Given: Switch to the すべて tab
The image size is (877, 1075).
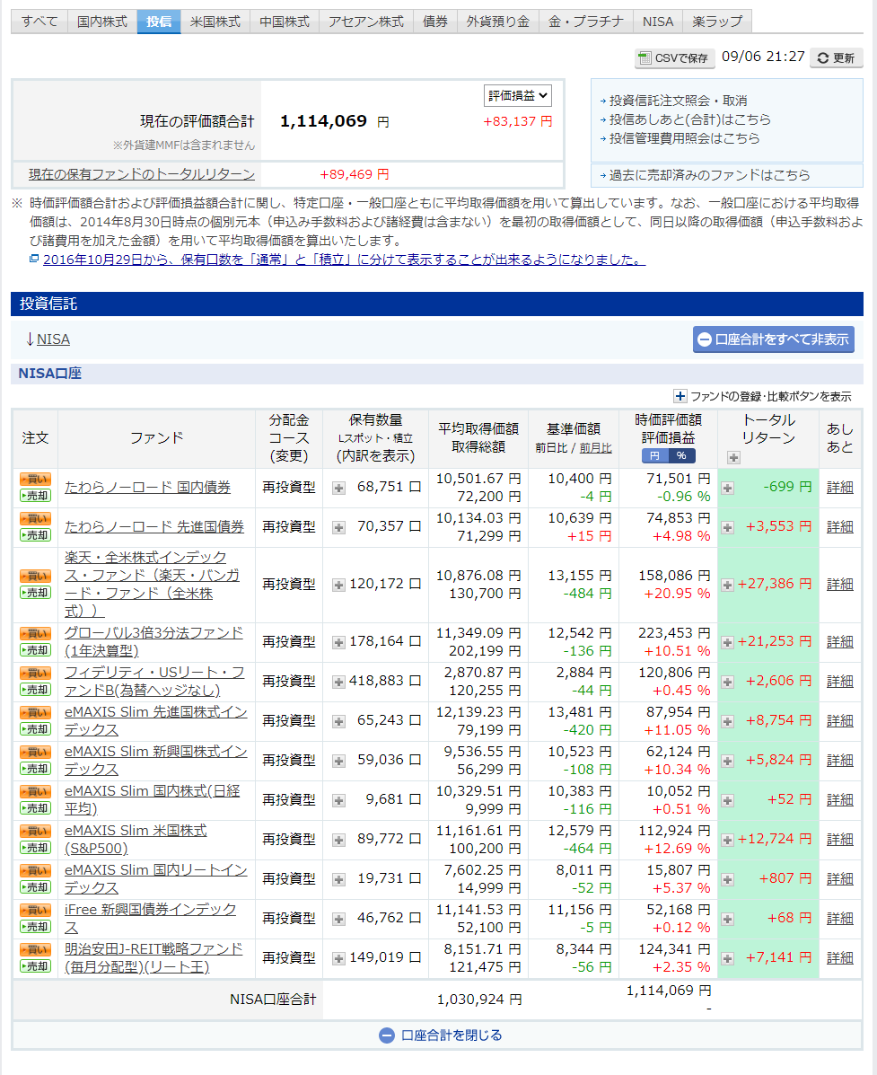Looking at the screenshot, I should [x=39, y=22].
